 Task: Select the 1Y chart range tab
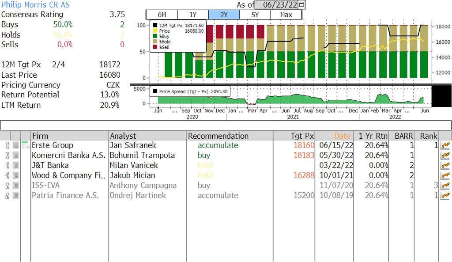(193, 15)
